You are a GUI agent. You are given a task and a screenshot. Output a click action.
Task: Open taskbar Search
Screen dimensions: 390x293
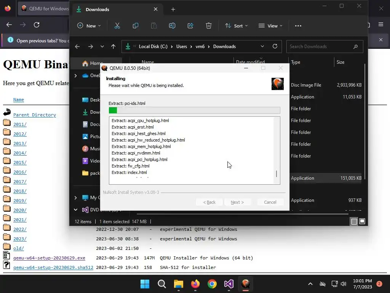tap(161, 284)
